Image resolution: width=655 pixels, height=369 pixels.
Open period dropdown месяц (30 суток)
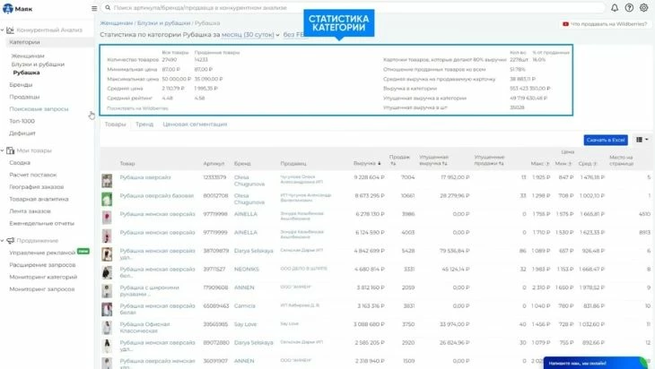(x=250, y=35)
